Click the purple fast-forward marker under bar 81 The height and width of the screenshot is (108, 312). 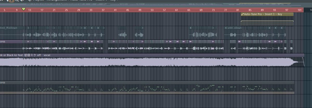239,41
